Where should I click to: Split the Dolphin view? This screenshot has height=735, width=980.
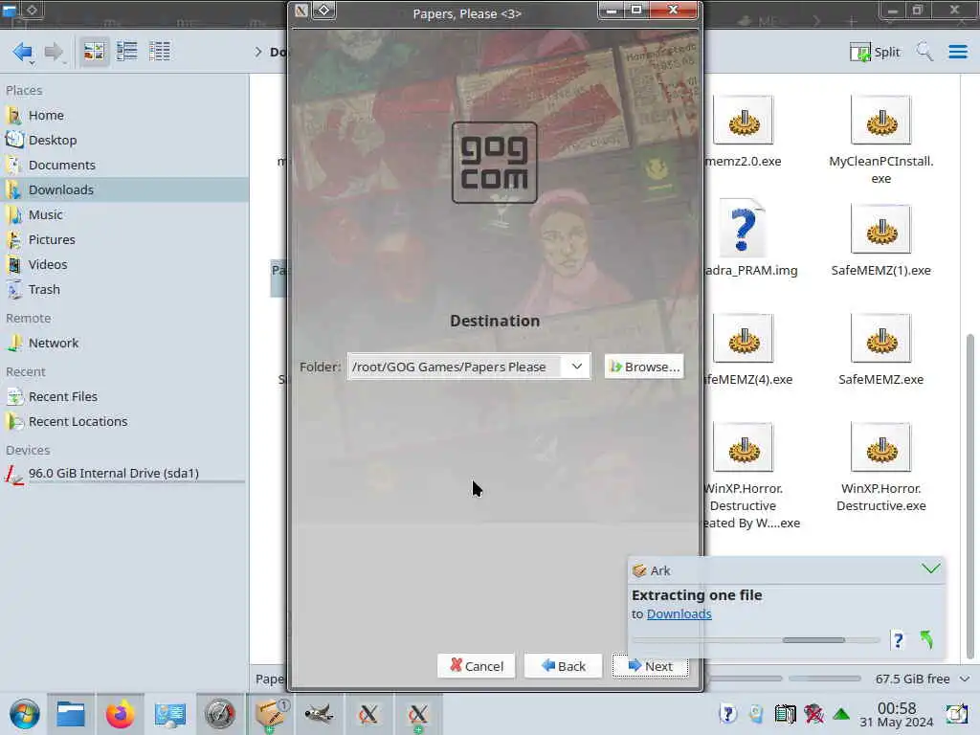coord(875,52)
